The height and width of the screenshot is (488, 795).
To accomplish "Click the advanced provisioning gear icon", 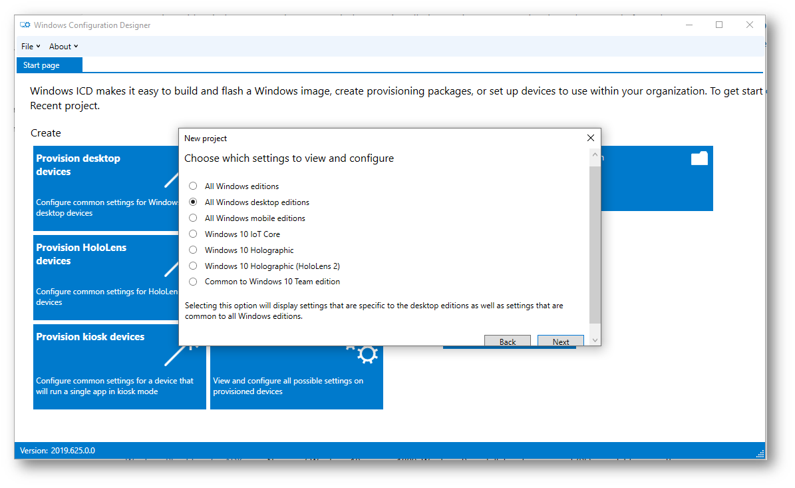I will 367,354.
